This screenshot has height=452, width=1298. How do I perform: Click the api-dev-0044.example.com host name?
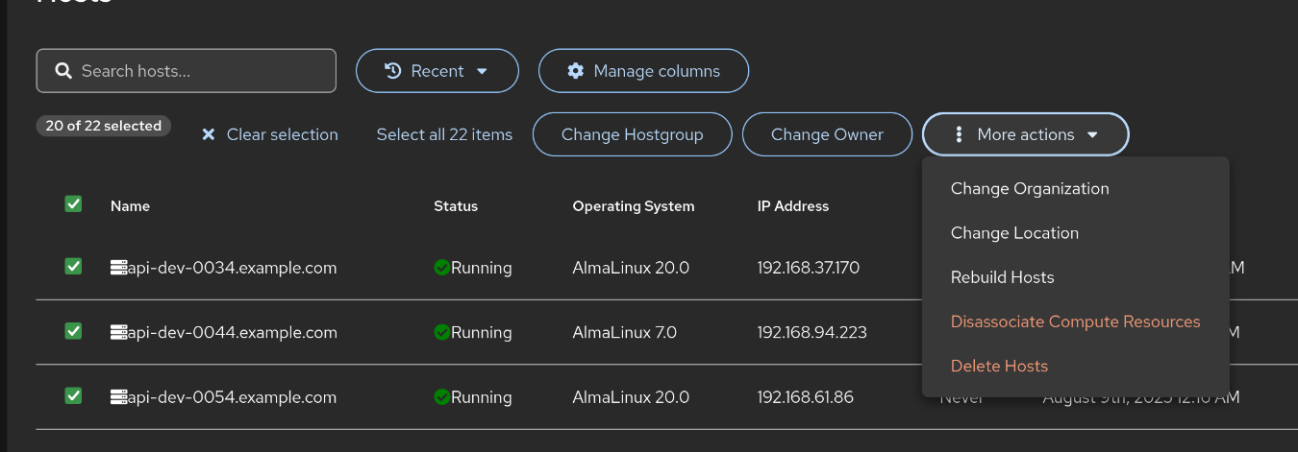pyautogui.click(x=232, y=333)
